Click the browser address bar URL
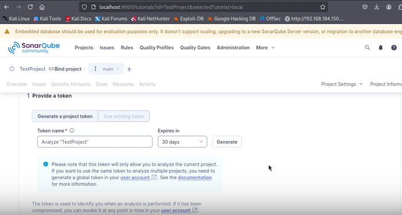The image size is (402, 215). click(x=171, y=7)
